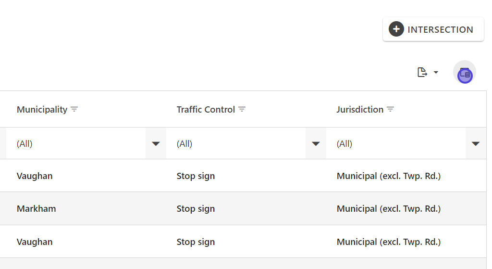Open the Traffic Control header filter icon
492x269 pixels.
(x=242, y=110)
